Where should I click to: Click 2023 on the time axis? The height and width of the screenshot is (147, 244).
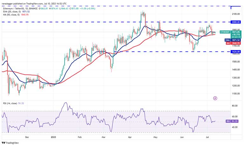pos(53,137)
